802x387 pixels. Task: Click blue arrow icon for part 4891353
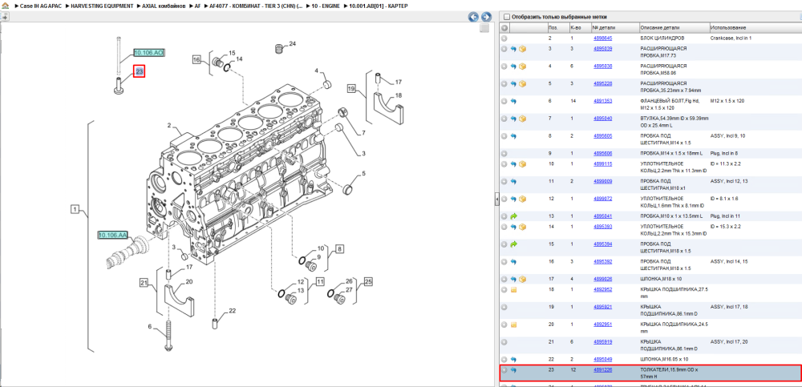click(x=513, y=101)
